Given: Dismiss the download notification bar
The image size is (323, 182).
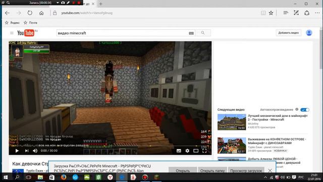Looking at the screenshot, I should (270, 171).
